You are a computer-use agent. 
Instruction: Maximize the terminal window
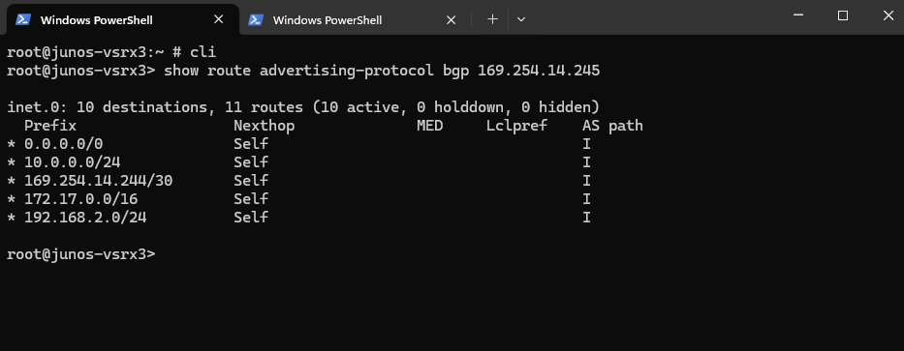point(843,15)
